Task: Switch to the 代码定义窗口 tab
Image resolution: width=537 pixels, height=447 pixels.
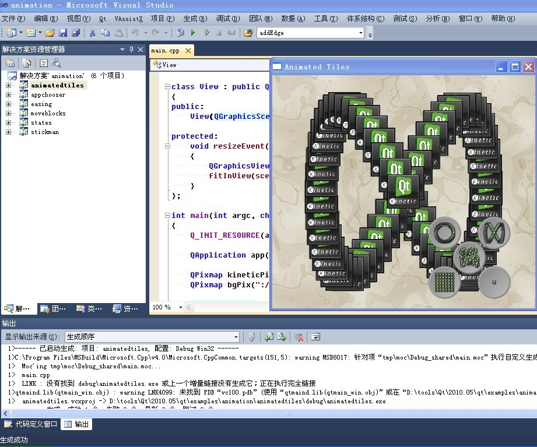Action: (31, 424)
